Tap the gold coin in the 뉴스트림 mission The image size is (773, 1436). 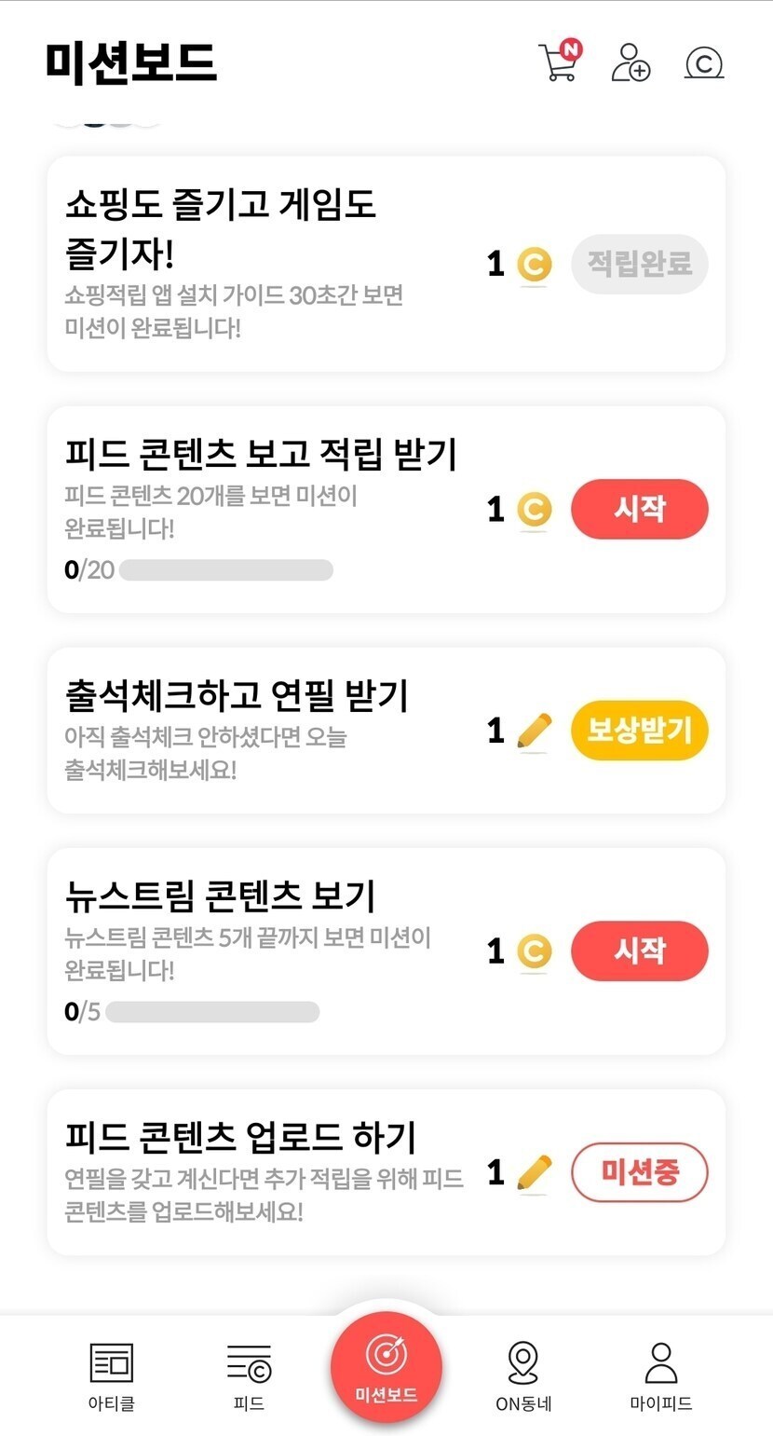[x=534, y=951]
